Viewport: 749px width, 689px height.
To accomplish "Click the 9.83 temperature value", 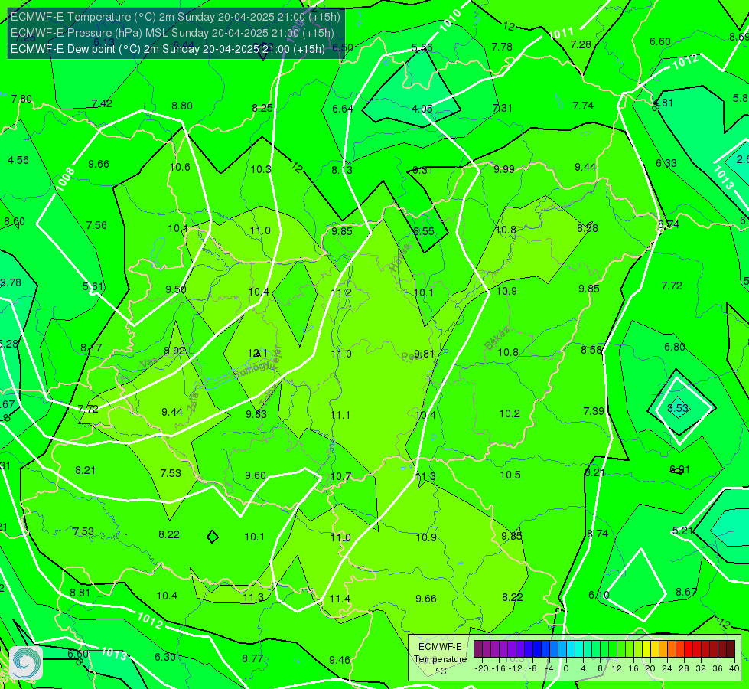I will 256,414.
